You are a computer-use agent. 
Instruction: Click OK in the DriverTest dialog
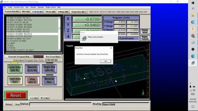105,61
